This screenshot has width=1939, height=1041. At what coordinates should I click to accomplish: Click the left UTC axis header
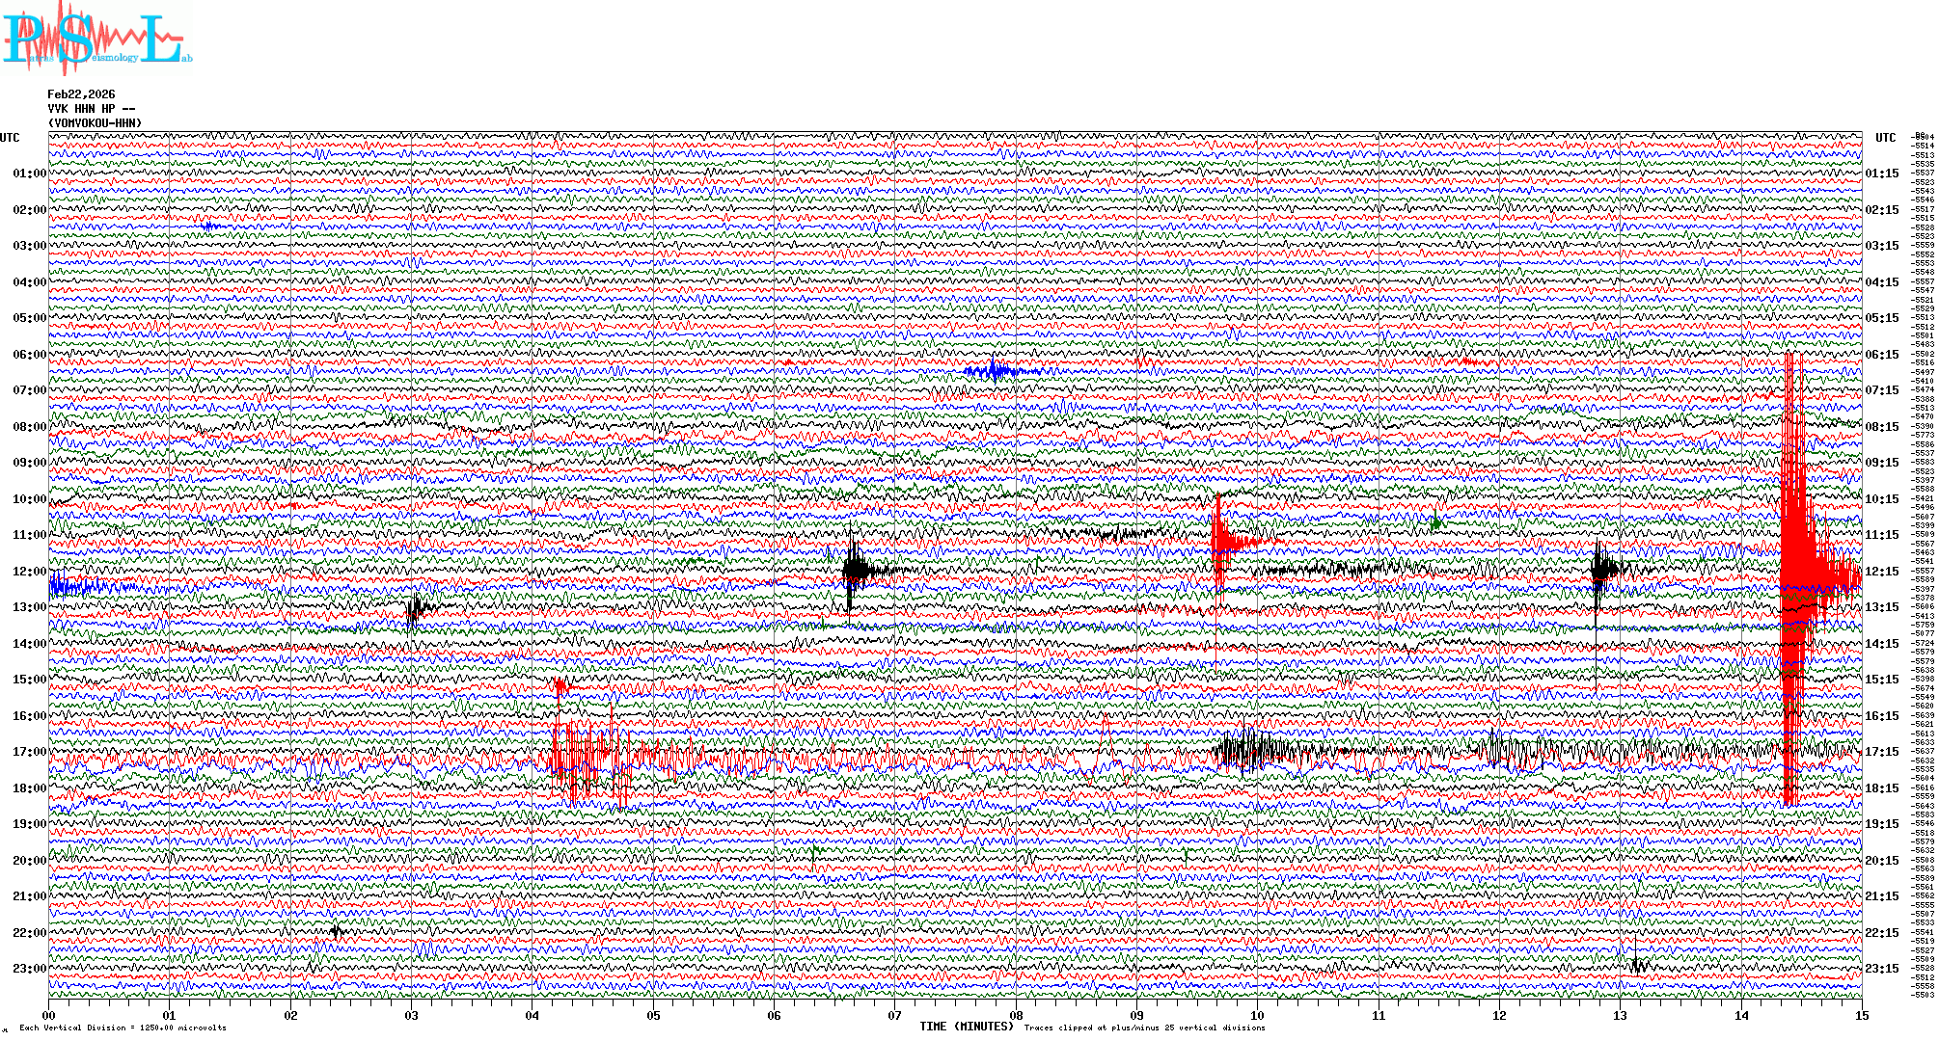10,138
